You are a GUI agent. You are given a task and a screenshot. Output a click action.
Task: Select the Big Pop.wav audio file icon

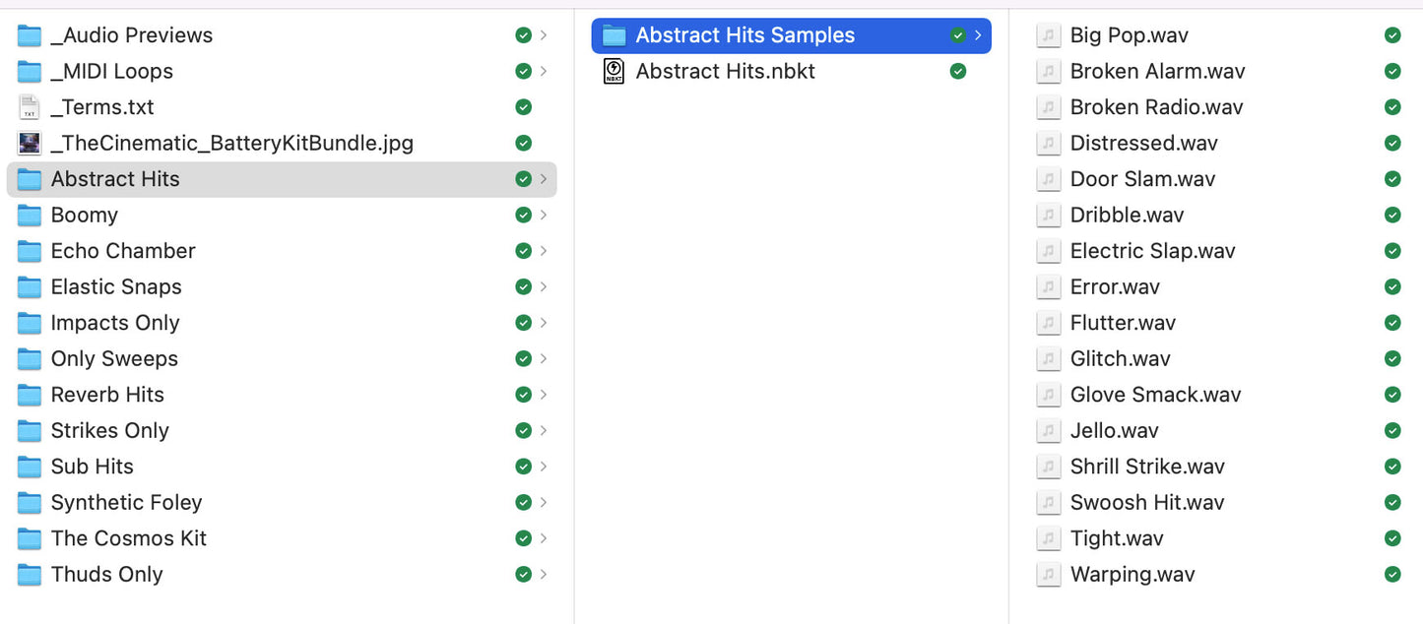pyautogui.click(x=1049, y=35)
